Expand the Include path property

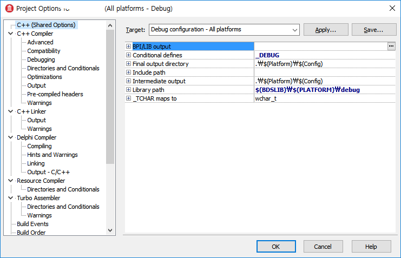(129, 72)
